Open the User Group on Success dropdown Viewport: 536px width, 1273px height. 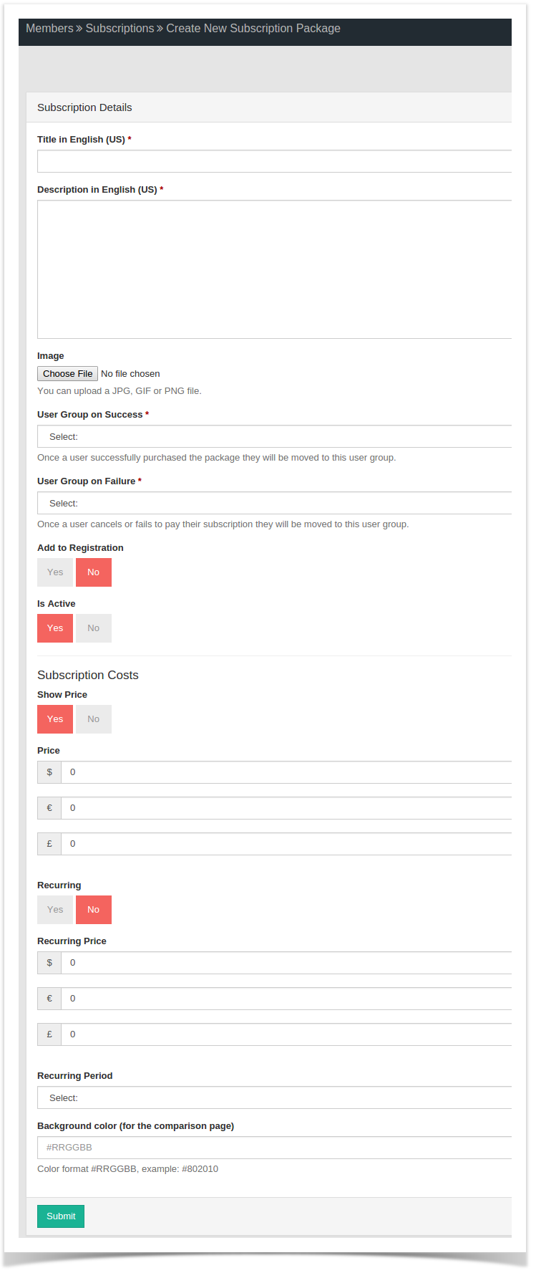coord(275,436)
